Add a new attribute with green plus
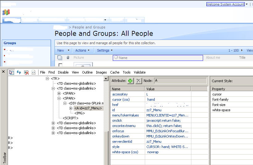 (130, 81)
